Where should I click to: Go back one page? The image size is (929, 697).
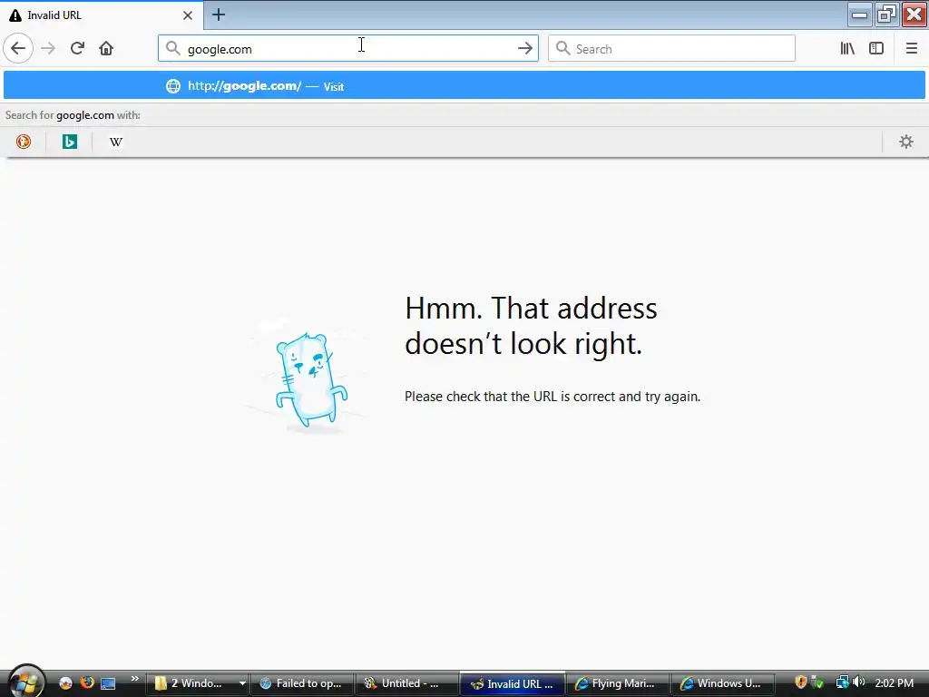tap(18, 48)
